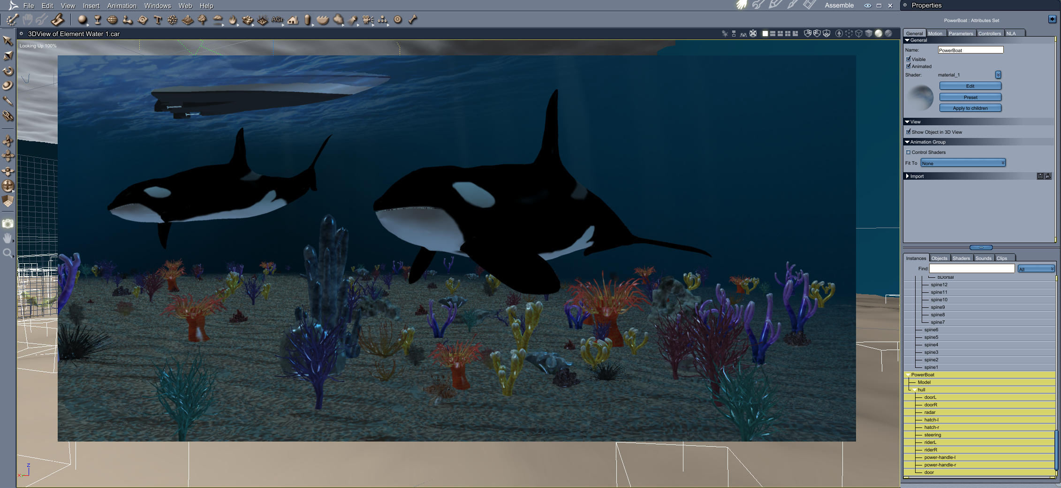Select the radar item in the tree
1061x488 pixels.
[979, 412]
